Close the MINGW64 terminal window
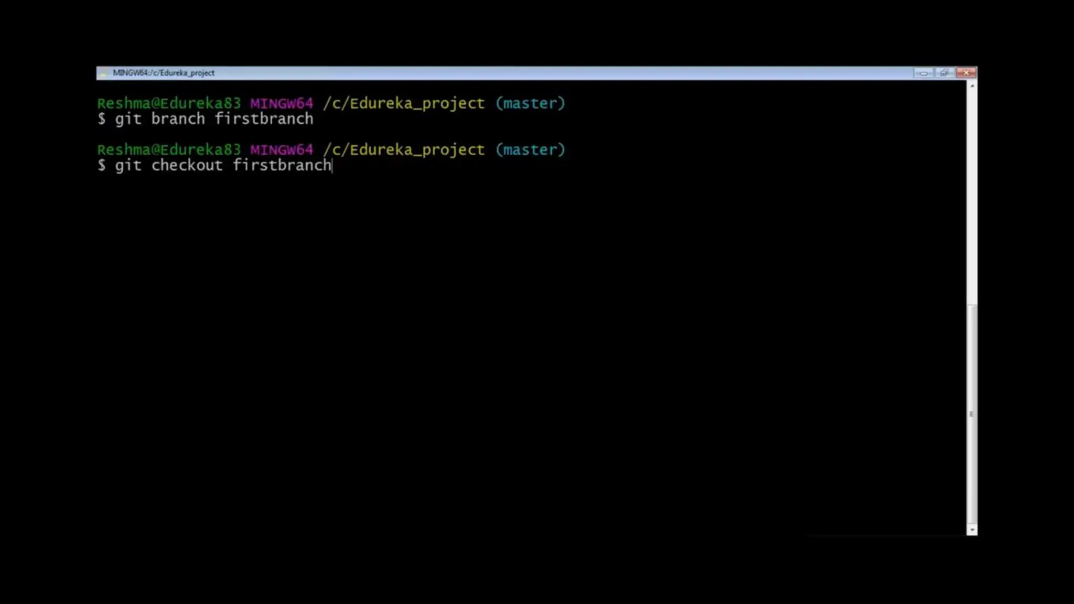Image resolution: width=1074 pixels, height=604 pixels. [x=965, y=73]
